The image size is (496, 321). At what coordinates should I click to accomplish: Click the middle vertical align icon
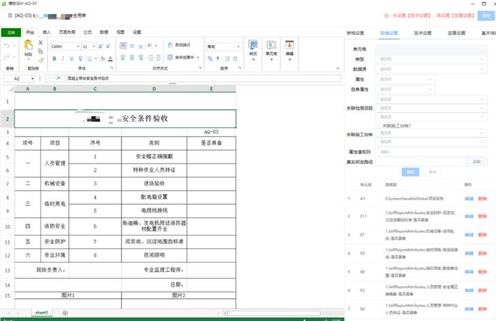tap(132, 46)
